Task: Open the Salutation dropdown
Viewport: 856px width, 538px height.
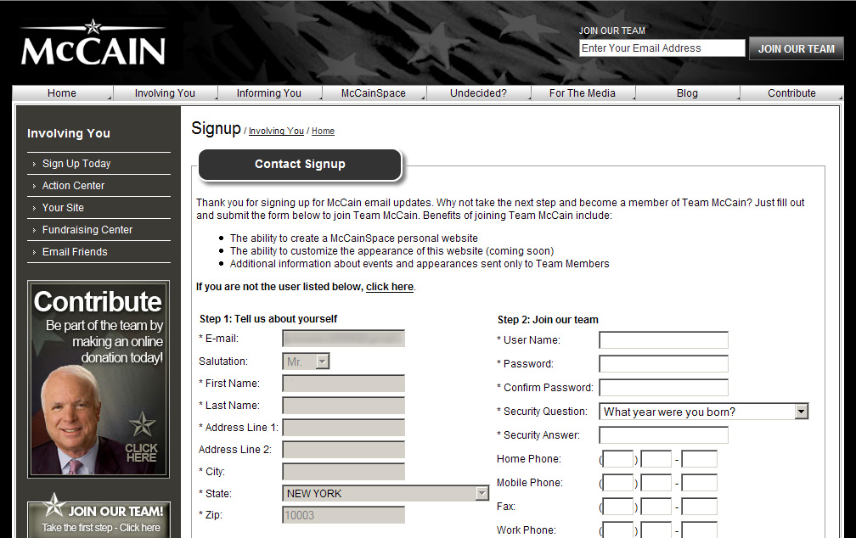Action: (306, 361)
